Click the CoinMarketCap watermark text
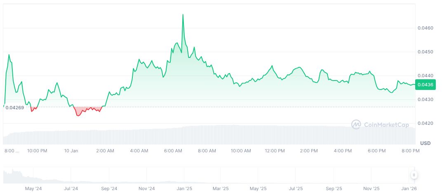442x193 pixels. (386, 124)
